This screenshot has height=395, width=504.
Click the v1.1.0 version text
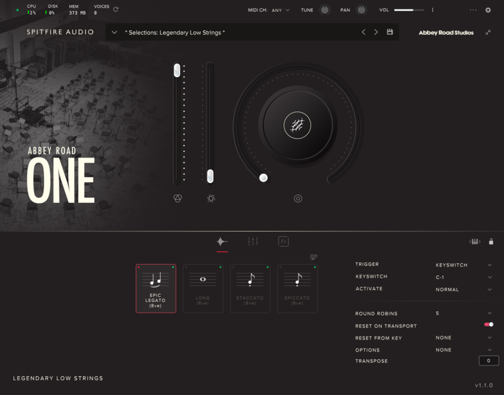click(x=484, y=385)
